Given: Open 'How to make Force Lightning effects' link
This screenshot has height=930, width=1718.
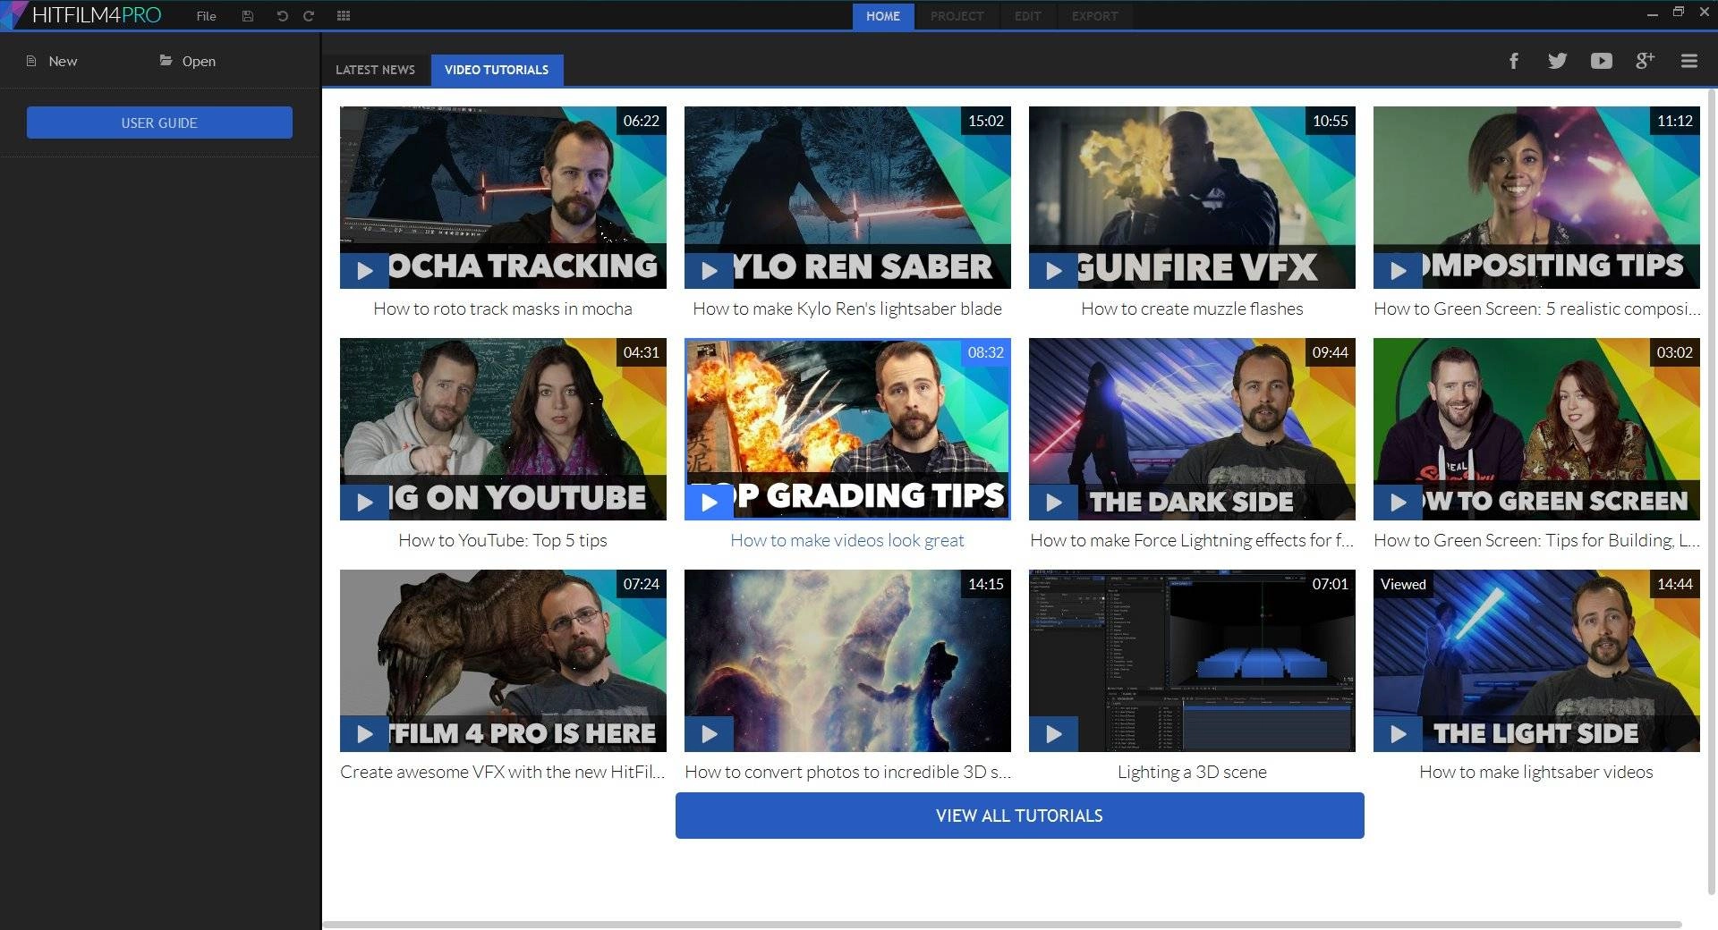Looking at the screenshot, I should click(1192, 540).
